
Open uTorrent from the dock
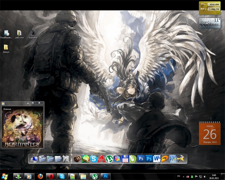click(x=109, y=159)
